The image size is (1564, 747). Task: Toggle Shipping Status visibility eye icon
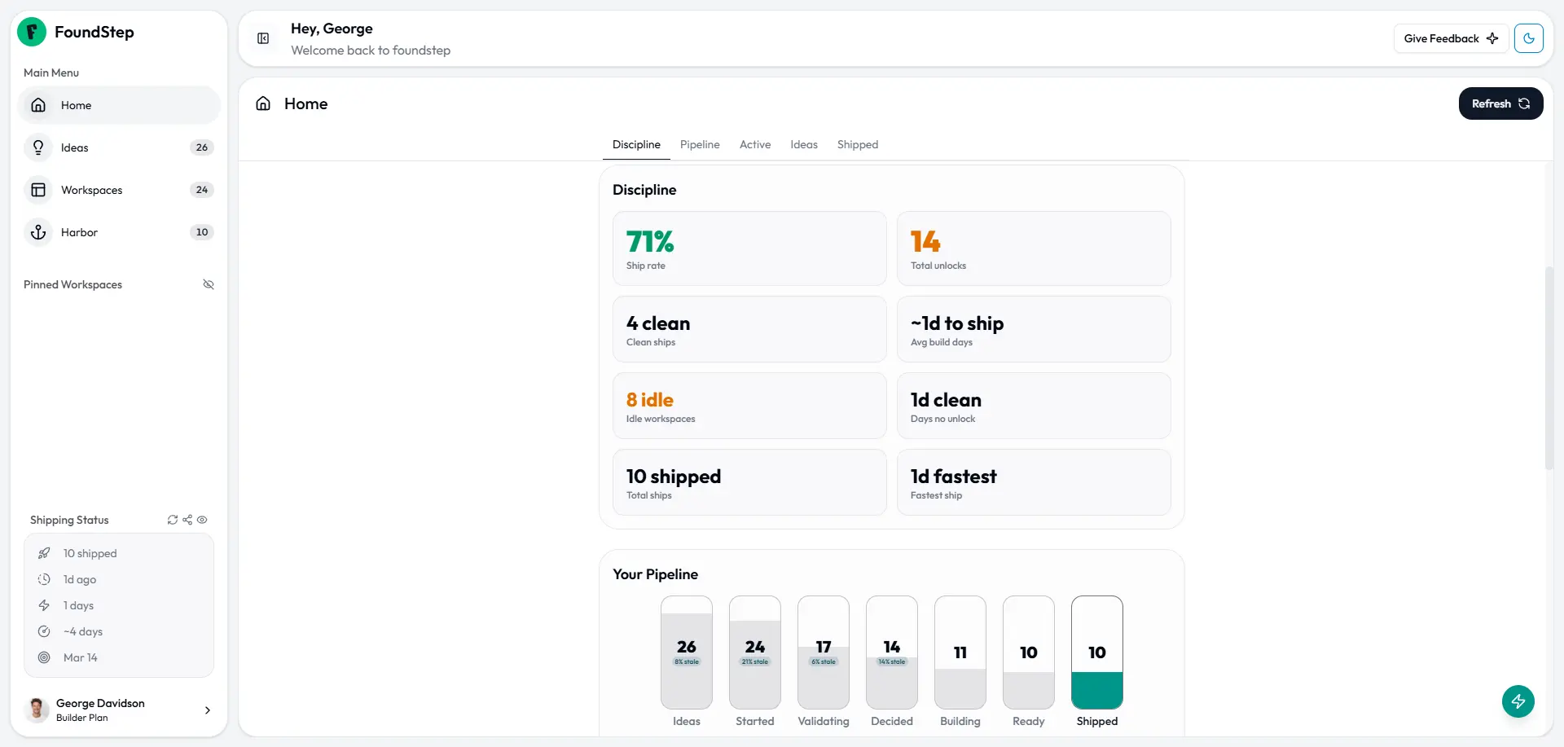202,520
